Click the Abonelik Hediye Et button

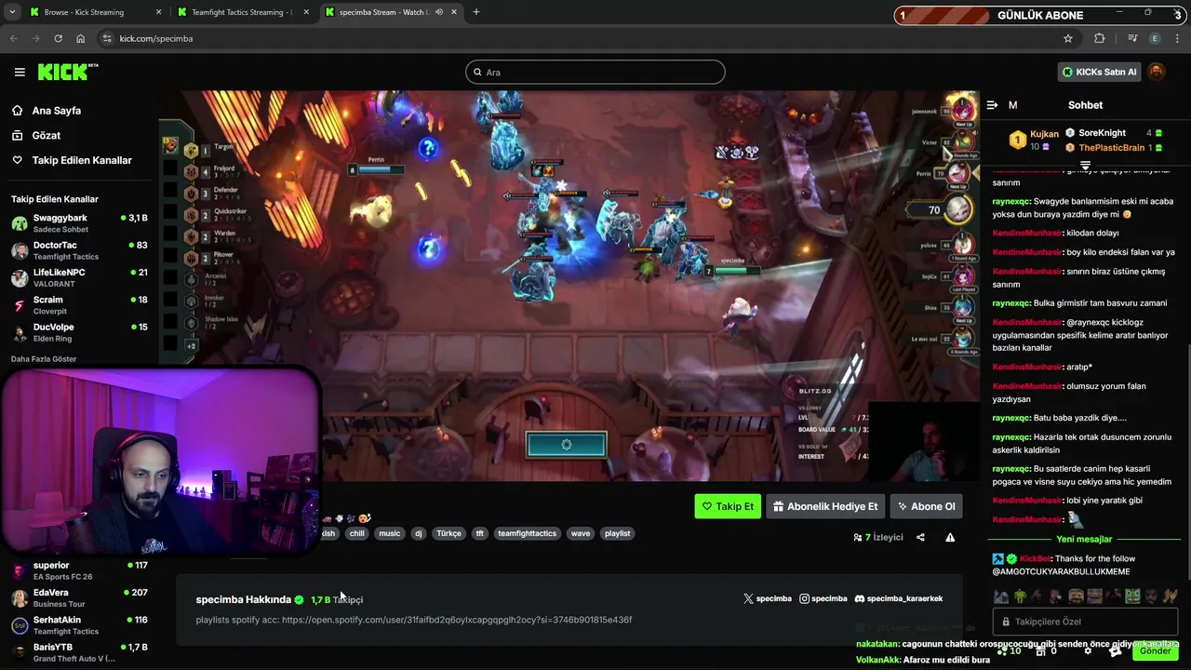tap(825, 506)
